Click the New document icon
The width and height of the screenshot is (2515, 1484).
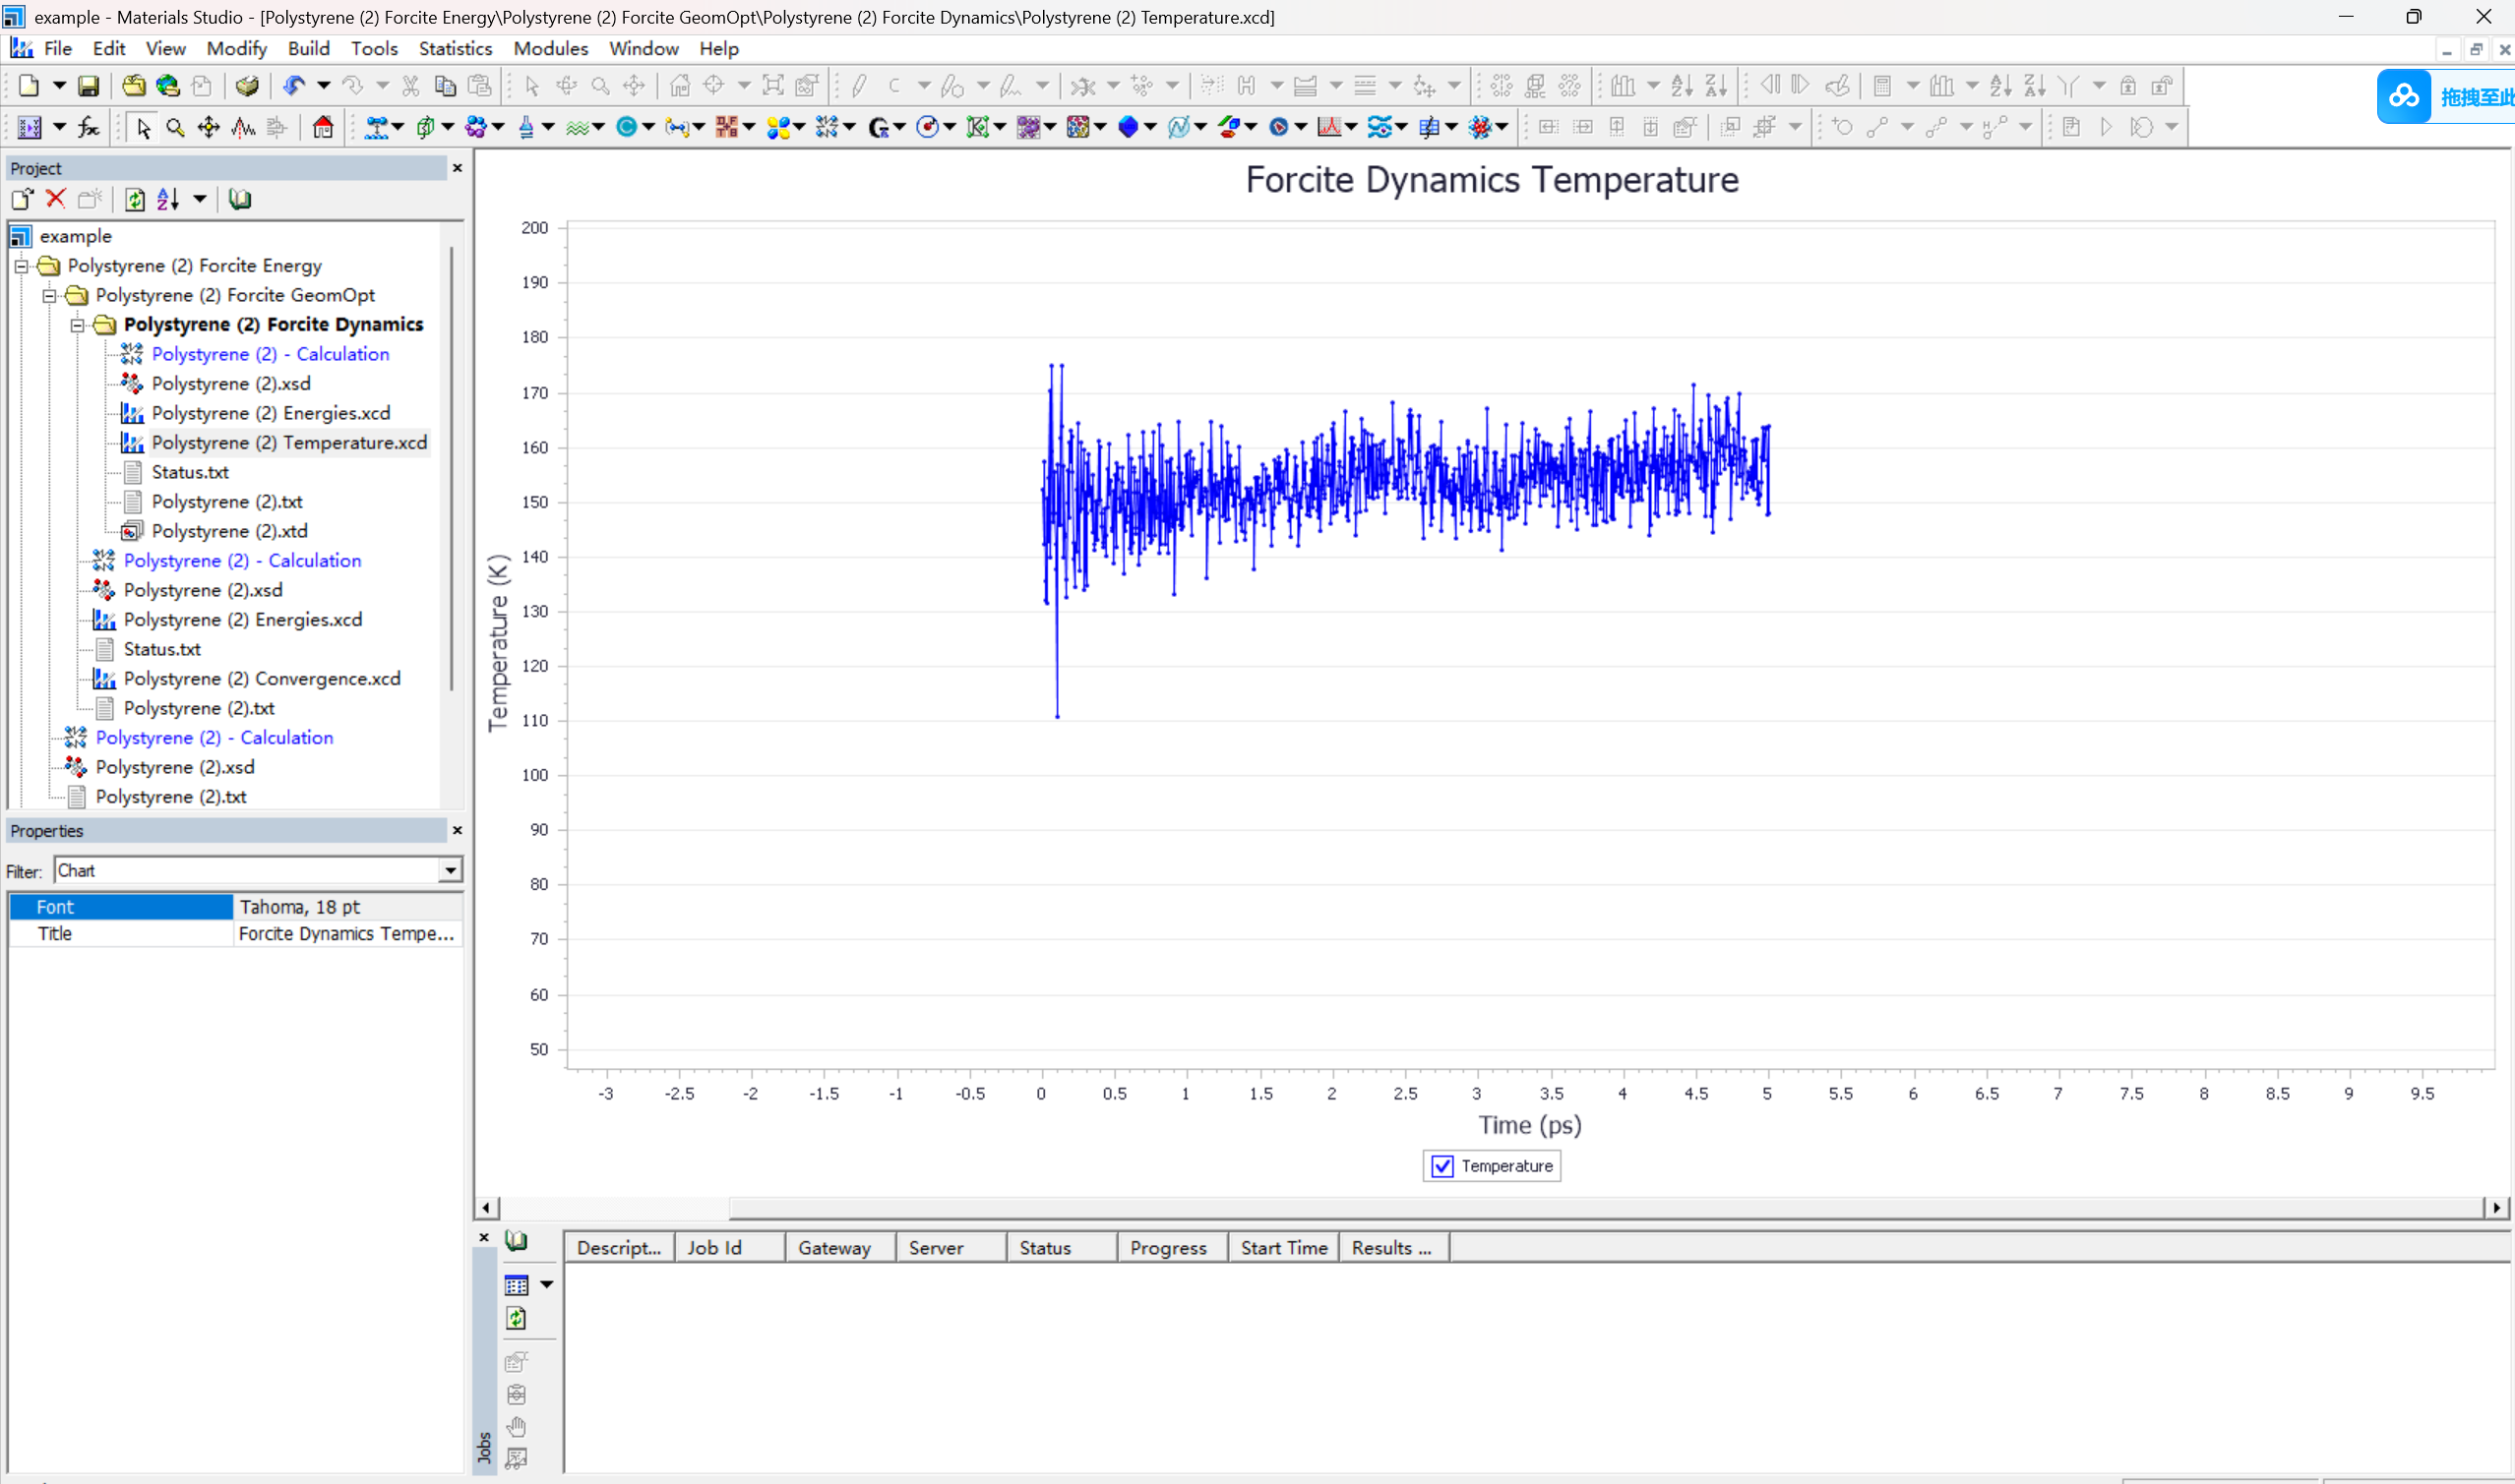(28, 86)
